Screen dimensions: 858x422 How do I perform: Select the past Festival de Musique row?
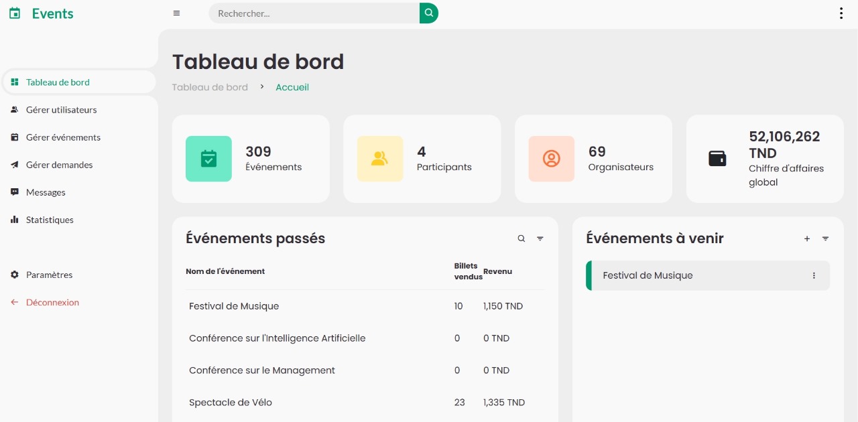365,306
